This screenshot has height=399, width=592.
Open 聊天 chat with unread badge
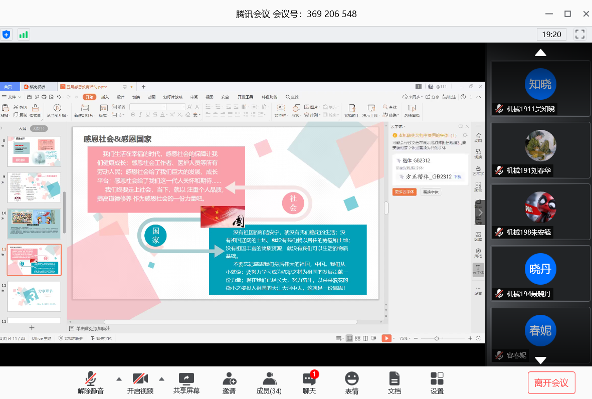[309, 383]
